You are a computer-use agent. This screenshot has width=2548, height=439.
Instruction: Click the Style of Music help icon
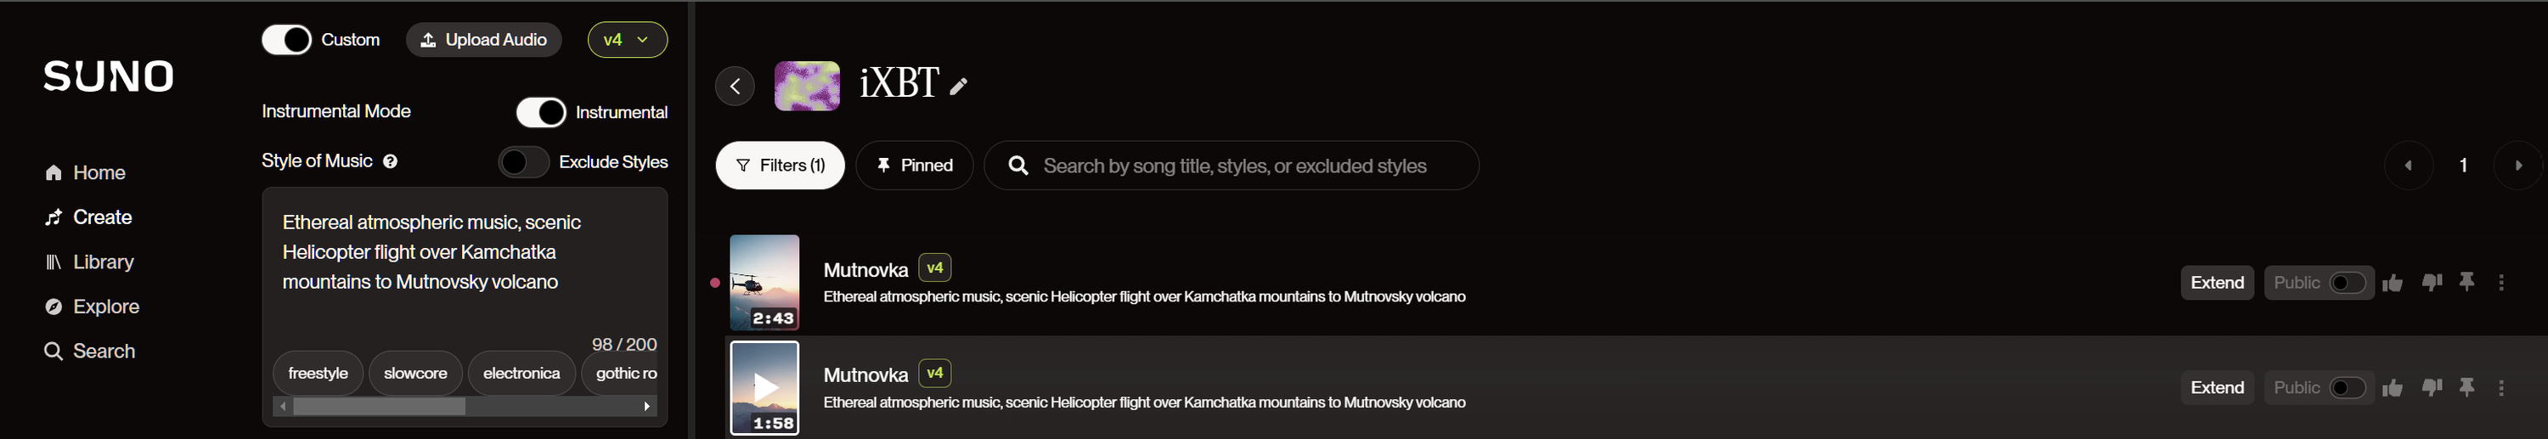coord(391,161)
